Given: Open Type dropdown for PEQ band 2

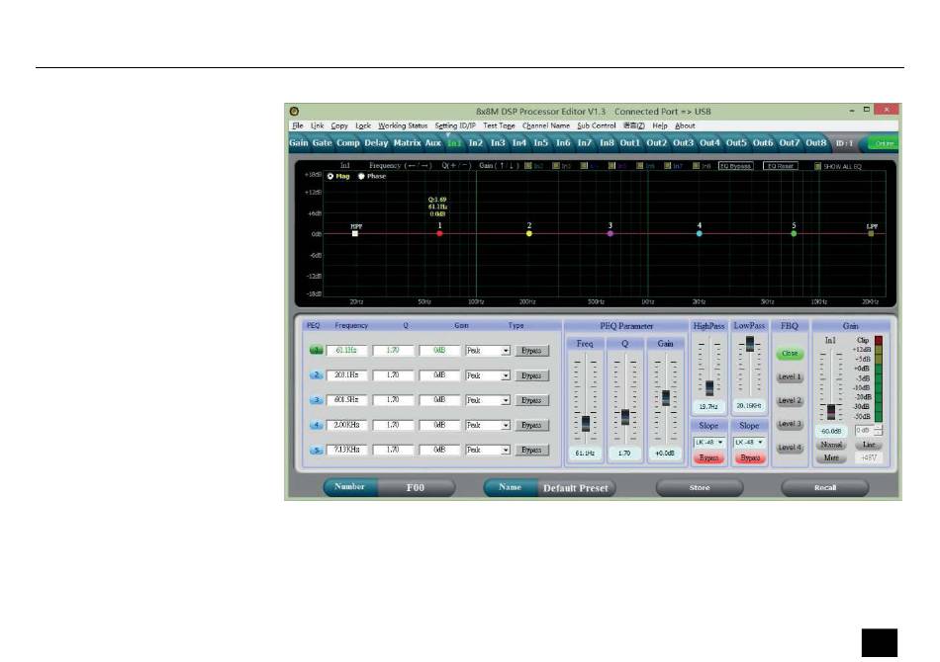Looking at the screenshot, I should [506, 375].
